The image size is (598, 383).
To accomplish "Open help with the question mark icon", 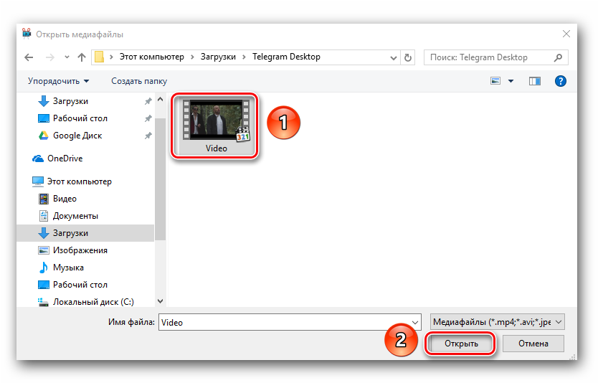I will 560,81.
